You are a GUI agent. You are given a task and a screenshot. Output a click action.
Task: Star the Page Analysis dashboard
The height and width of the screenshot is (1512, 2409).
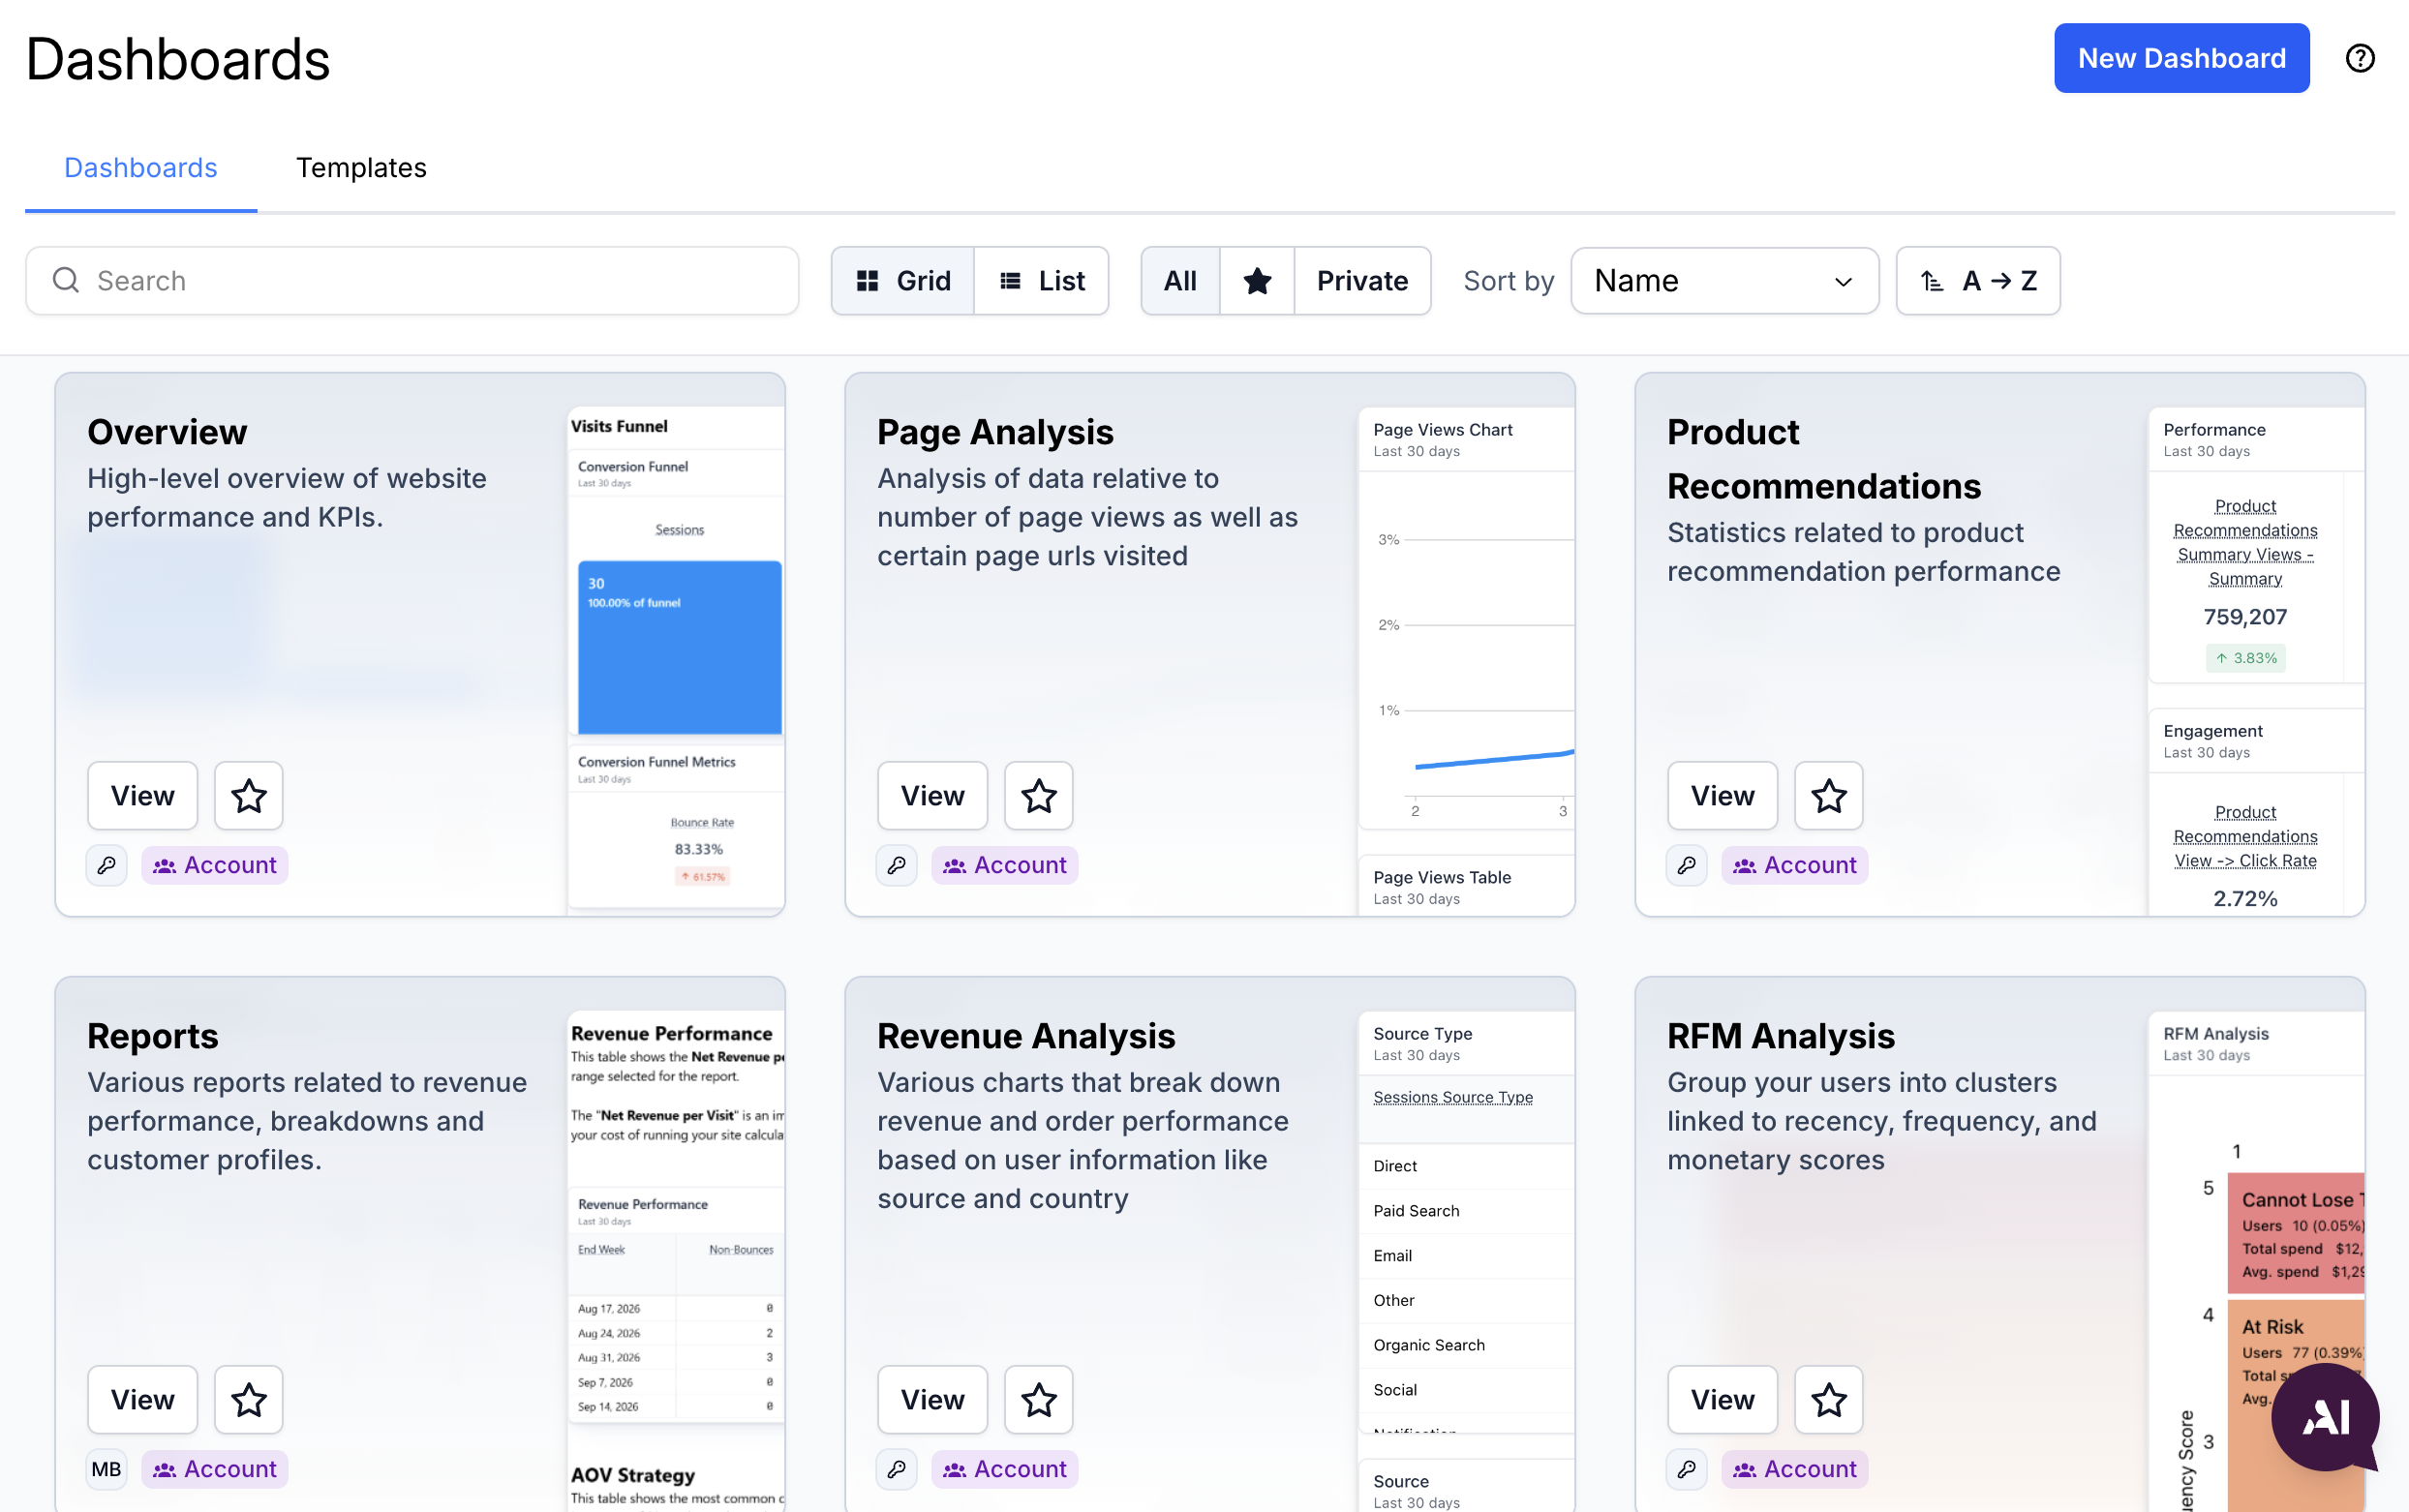[x=1039, y=796]
